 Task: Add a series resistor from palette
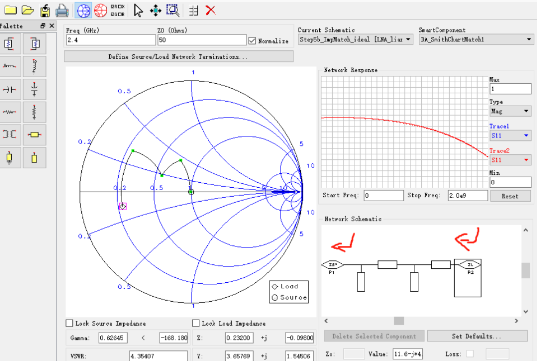pos(10,112)
